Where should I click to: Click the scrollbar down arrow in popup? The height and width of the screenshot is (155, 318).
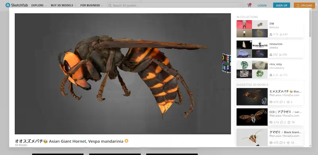[x=310, y=146]
